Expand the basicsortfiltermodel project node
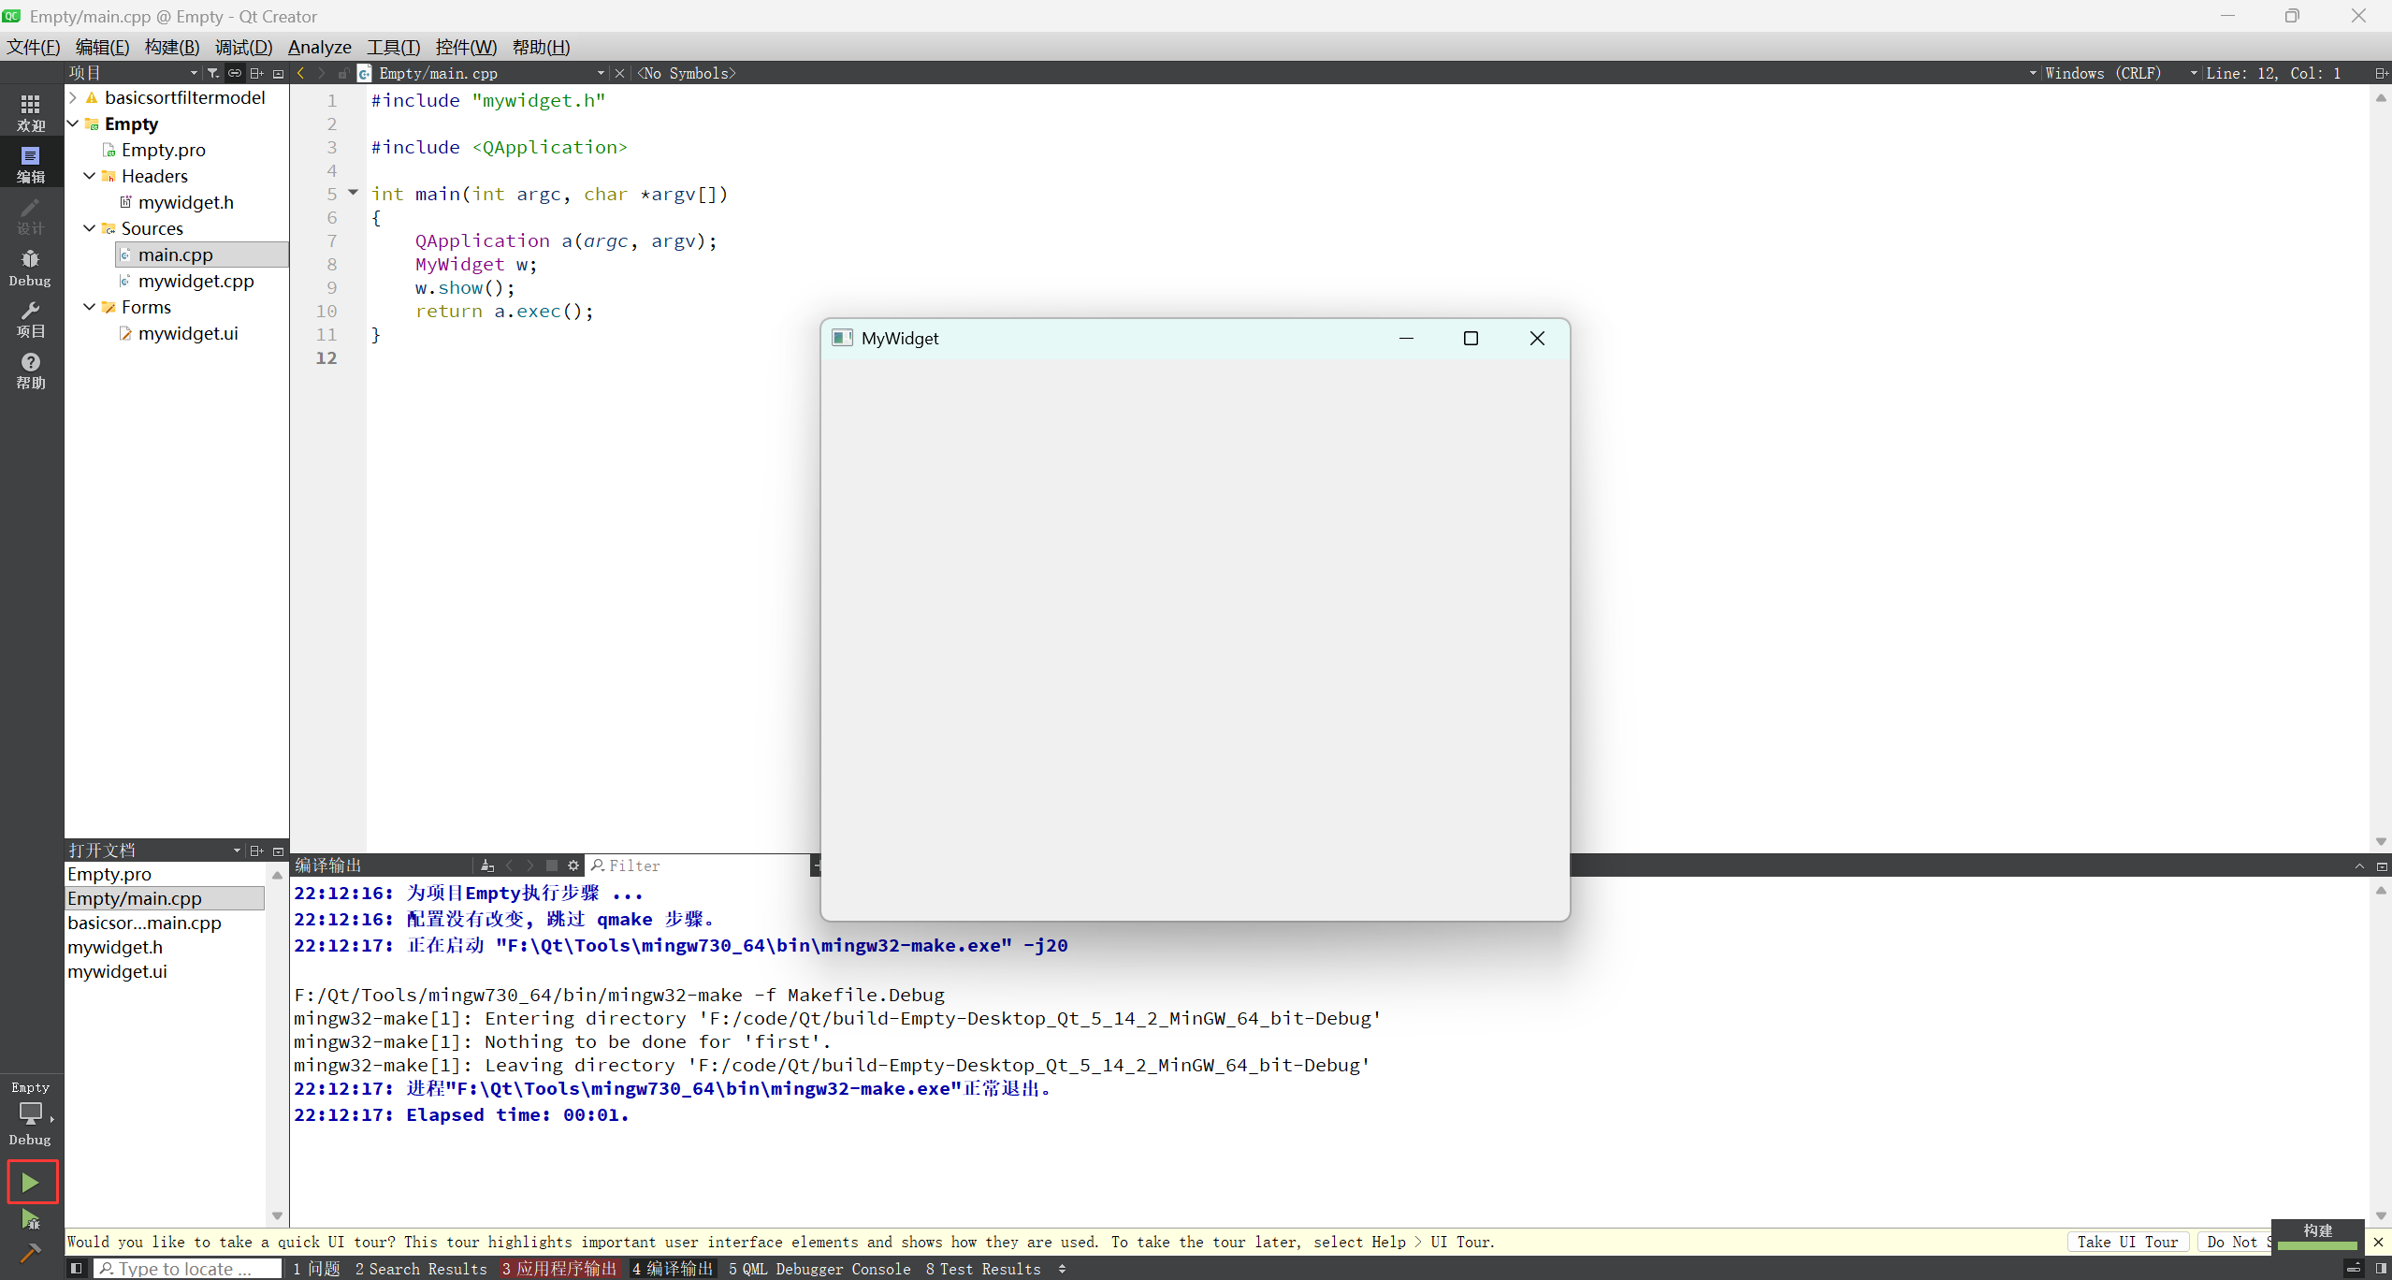 [73, 97]
